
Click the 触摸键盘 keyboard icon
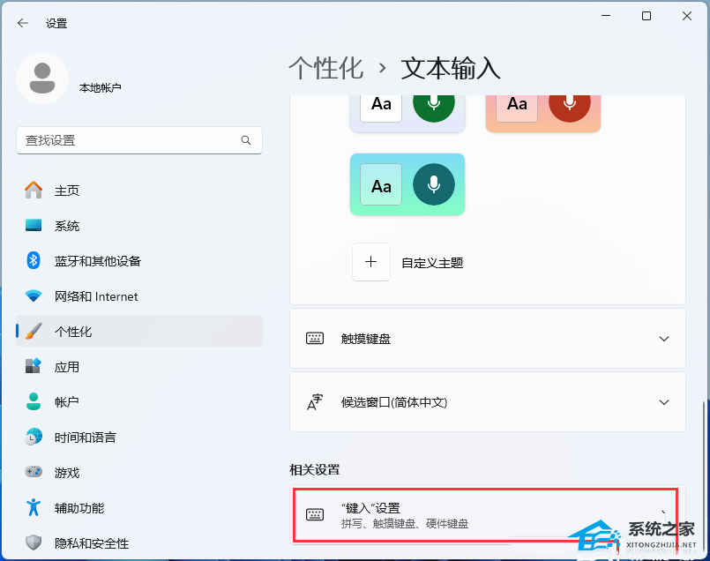pyautogui.click(x=315, y=338)
